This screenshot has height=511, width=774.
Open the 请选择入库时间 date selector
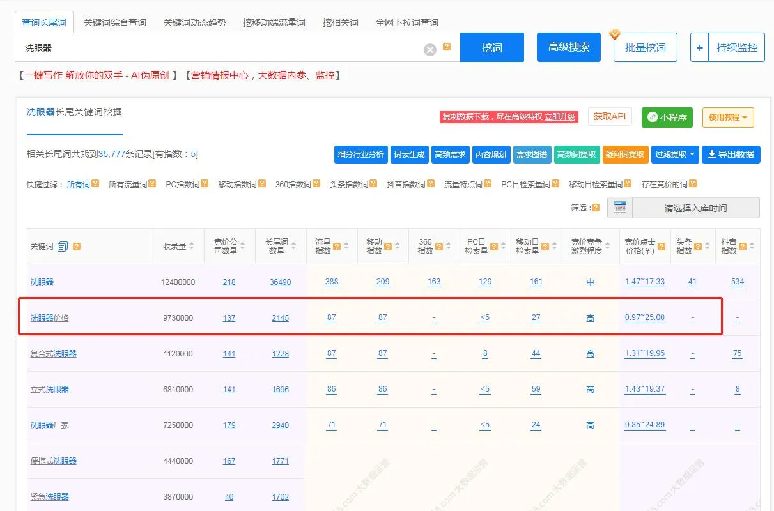pos(695,208)
